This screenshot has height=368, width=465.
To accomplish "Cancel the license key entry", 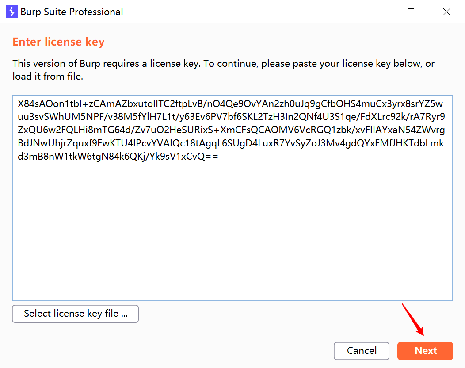I will tap(362, 351).
